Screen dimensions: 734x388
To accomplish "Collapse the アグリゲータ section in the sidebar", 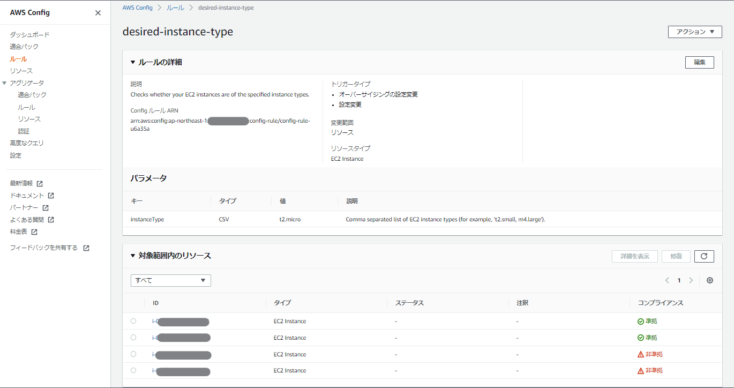I will click(x=5, y=83).
